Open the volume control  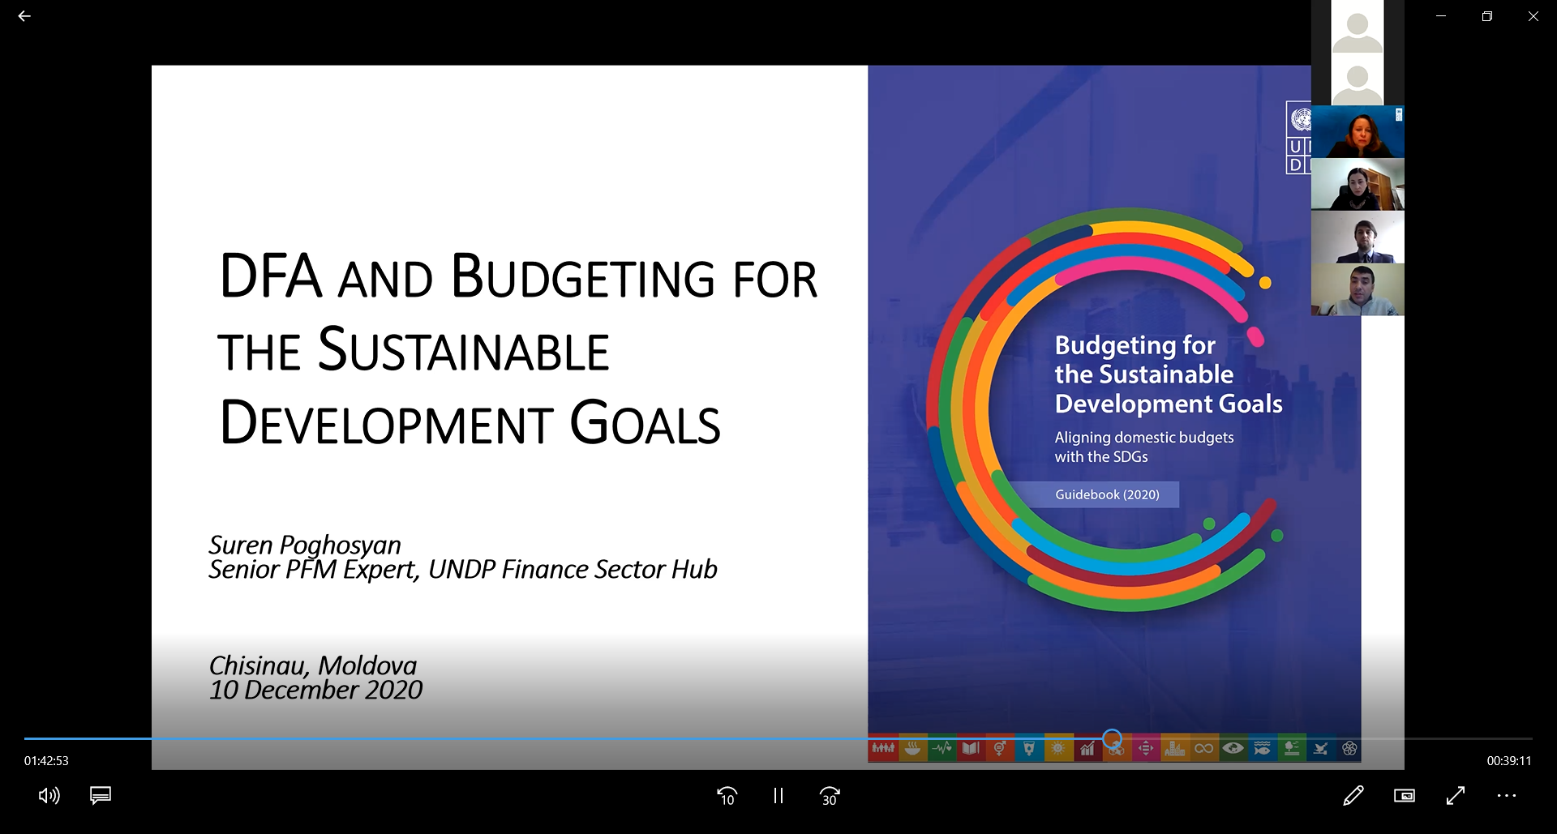point(49,796)
